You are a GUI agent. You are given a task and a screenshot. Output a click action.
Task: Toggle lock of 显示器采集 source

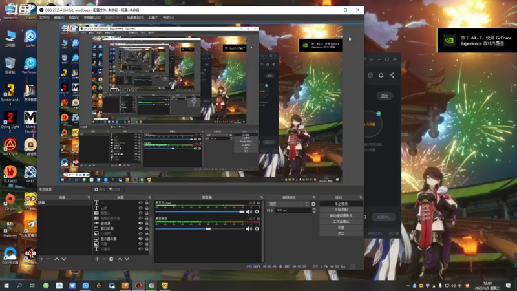[x=147, y=239]
